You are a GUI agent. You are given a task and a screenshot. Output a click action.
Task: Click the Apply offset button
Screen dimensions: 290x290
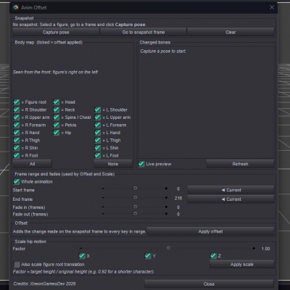210,231
